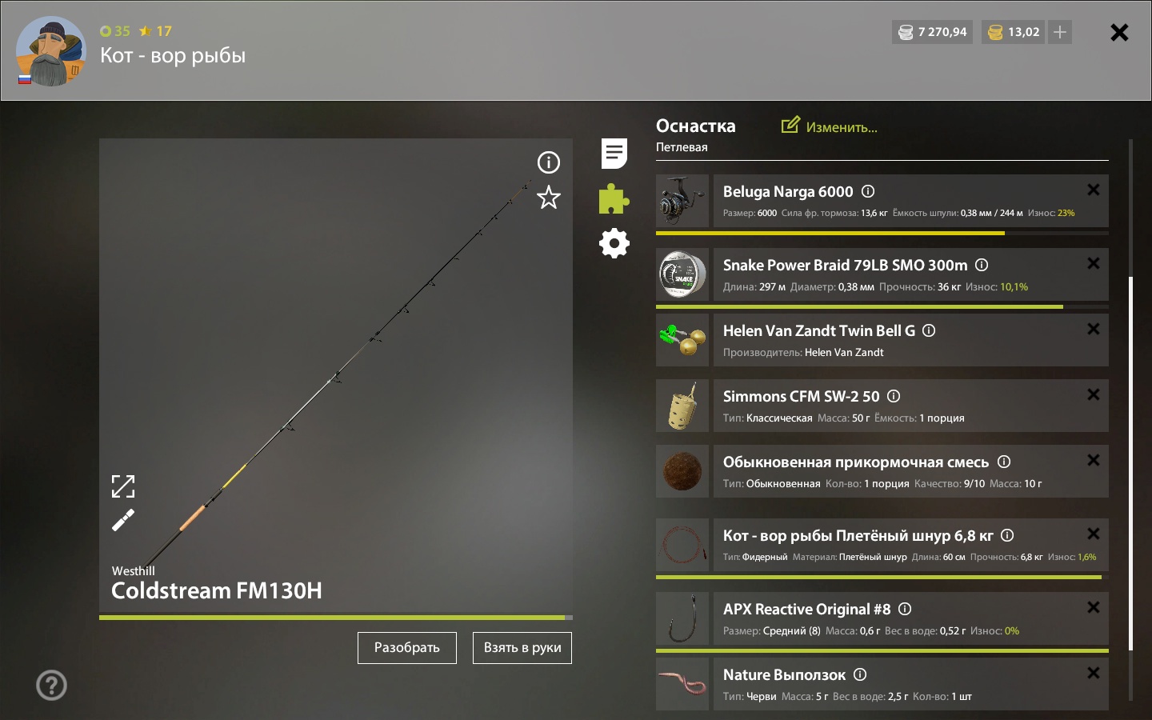Add gold coins with plus button

click(1060, 32)
